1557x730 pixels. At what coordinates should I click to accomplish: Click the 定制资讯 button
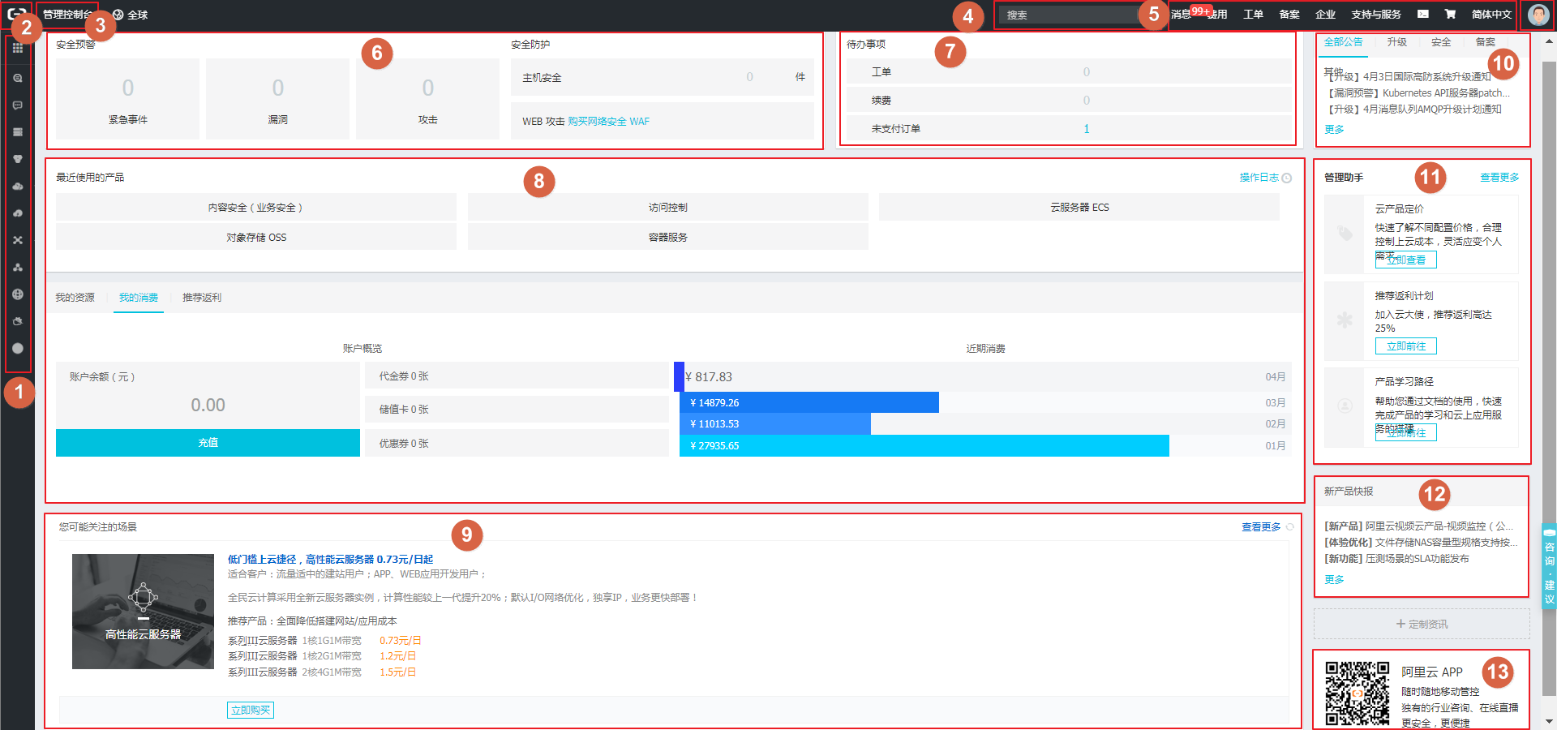(1422, 624)
